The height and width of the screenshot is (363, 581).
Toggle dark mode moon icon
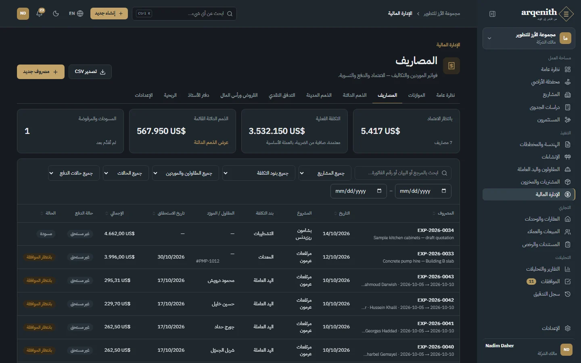pos(56,13)
